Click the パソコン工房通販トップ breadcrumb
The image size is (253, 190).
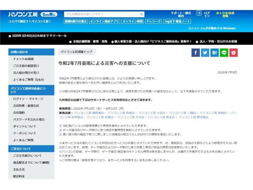point(76,52)
